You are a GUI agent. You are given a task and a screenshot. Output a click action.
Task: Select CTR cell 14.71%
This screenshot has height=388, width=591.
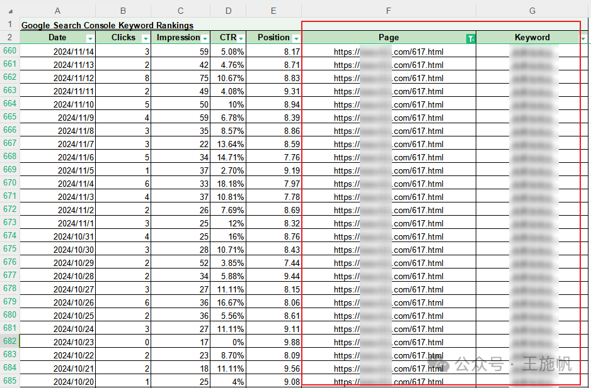(229, 157)
